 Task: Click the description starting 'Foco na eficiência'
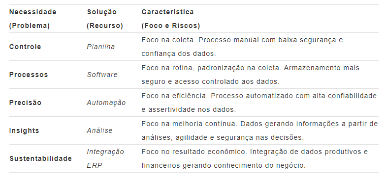click(259, 103)
